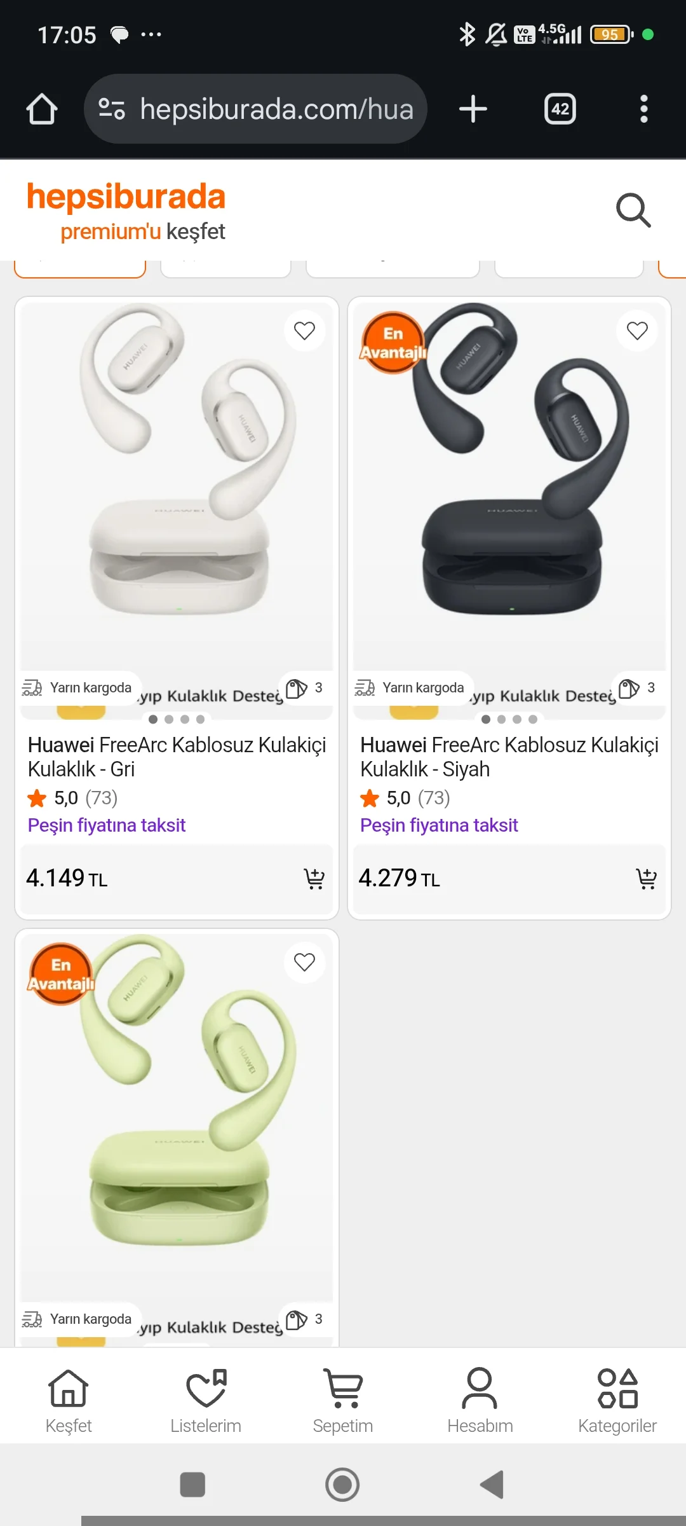This screenshot has height=1526, width=686.
Task: Open Hesabım account tab
Action: point(480,1399)
